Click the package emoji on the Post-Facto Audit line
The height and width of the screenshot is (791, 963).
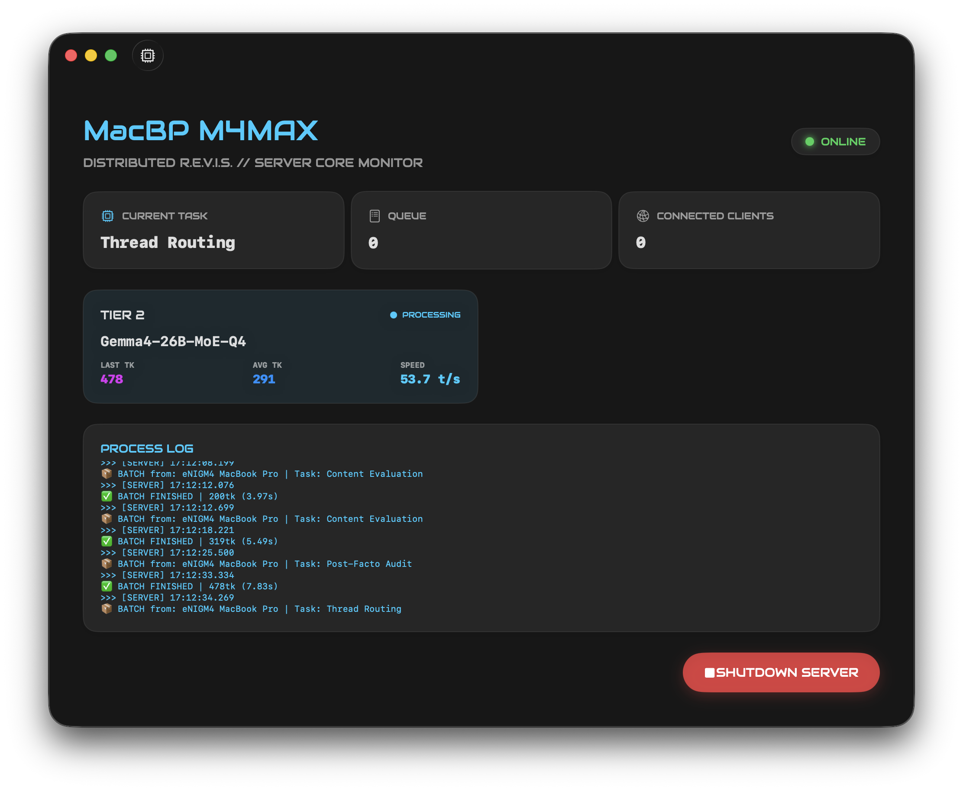(x=107, y=564)
